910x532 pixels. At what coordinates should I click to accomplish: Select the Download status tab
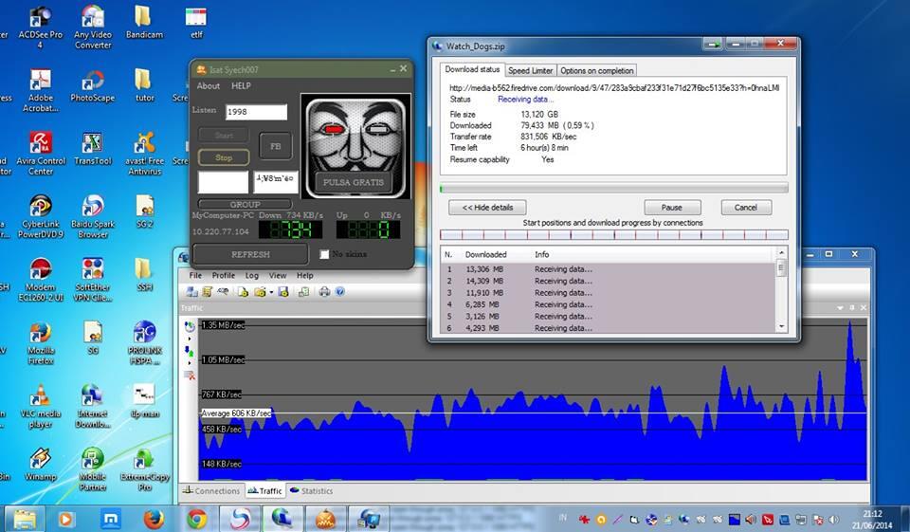point(472,69)
